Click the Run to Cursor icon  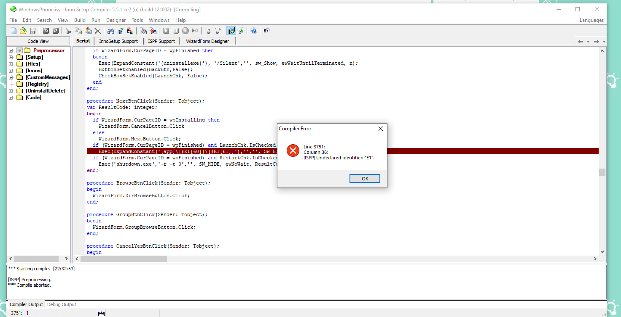(x=195, y=31)
